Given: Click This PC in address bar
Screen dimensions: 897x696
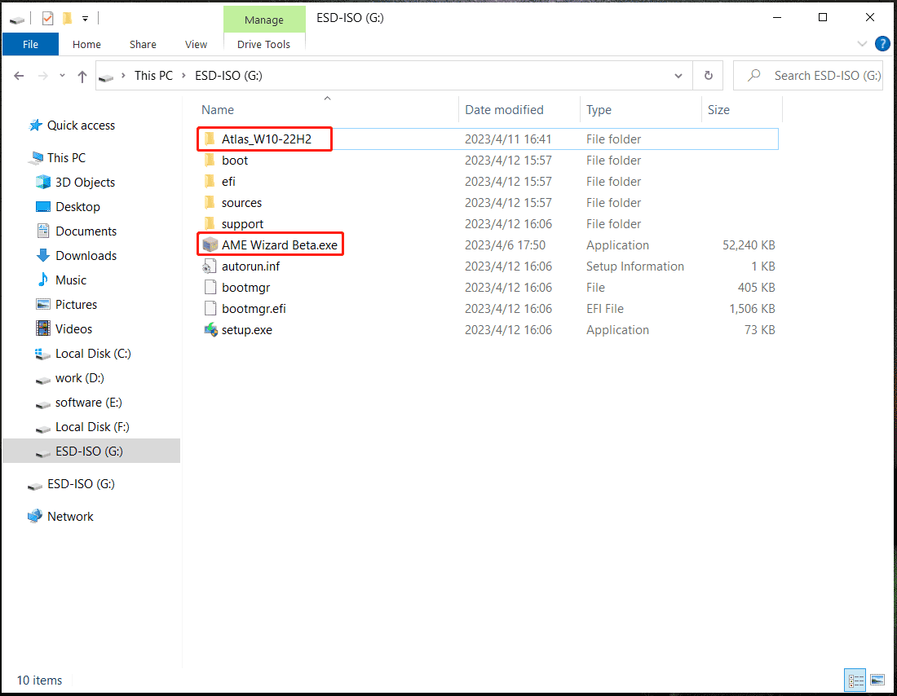Looking at the screenshot, I should [153, 76].
